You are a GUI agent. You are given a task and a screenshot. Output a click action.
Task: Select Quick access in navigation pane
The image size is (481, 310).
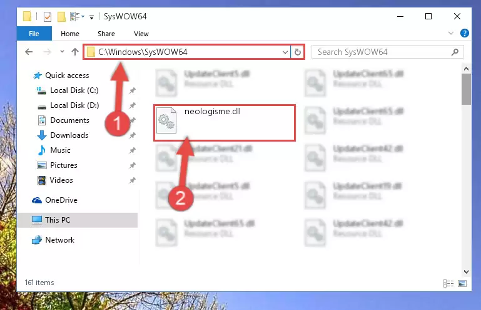67,75
